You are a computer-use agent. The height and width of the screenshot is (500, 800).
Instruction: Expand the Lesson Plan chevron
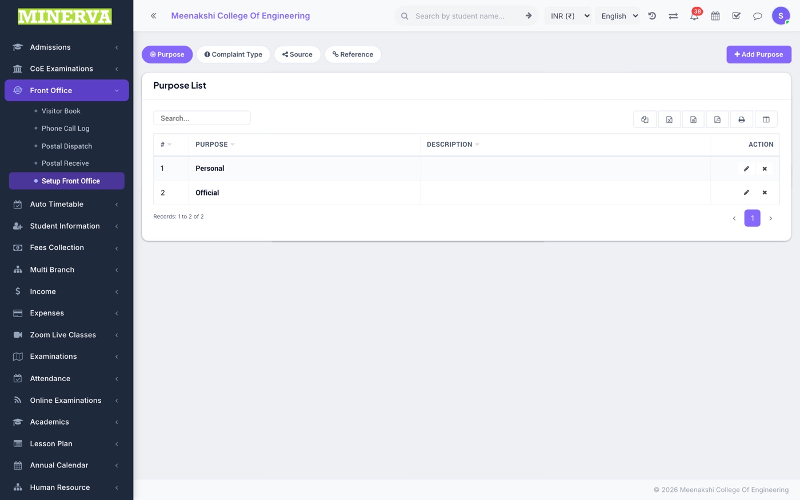point(117,444)
